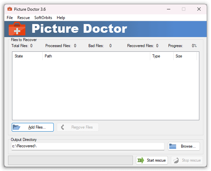211x171 pixels.
Task: Click the Stop rescue button
Action: 187,160
